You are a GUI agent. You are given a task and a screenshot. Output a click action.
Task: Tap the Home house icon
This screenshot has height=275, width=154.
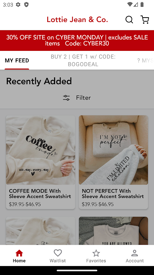pyautogui.click(x=19, y=253)
